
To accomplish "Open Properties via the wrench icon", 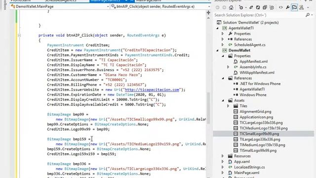I will [287, 8].
